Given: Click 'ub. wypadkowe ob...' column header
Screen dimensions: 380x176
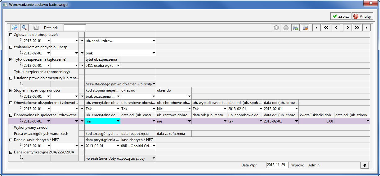Looking at the screenshot, I should click(209, 103).
